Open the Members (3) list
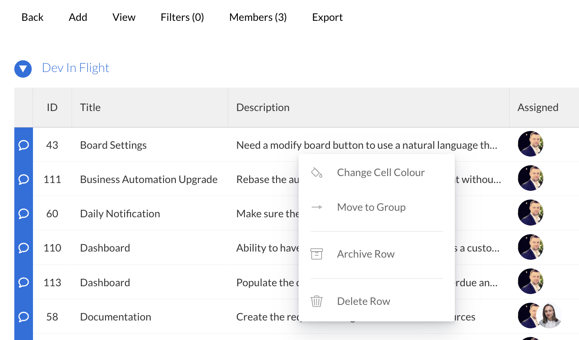The width and height of the screenshot is (579, 340). [258, 17]
